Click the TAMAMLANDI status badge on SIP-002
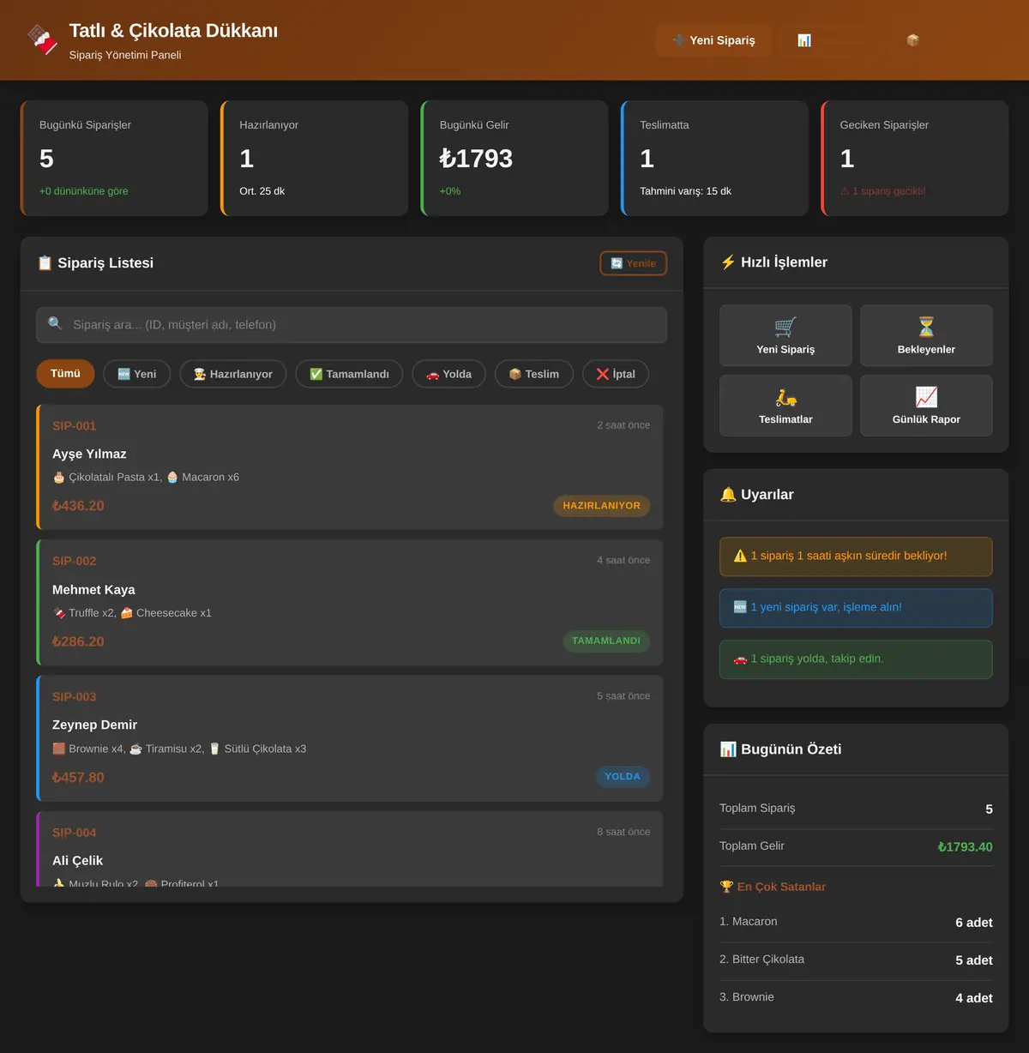 (x=606, y=641)
